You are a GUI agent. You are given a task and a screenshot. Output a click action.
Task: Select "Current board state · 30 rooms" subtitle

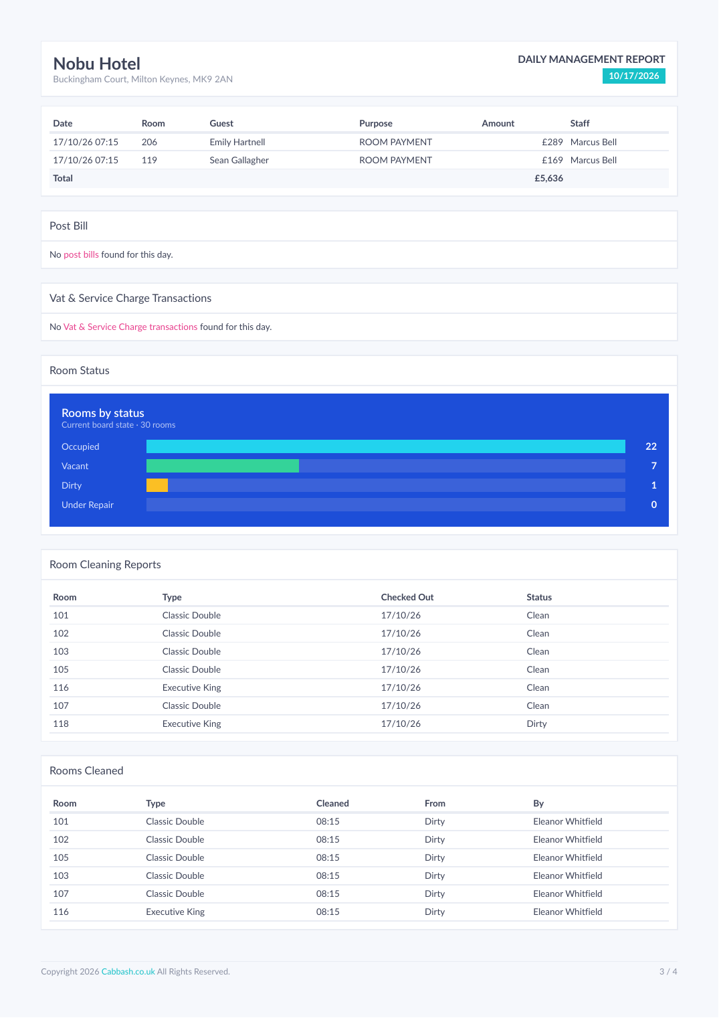[118, 425]
